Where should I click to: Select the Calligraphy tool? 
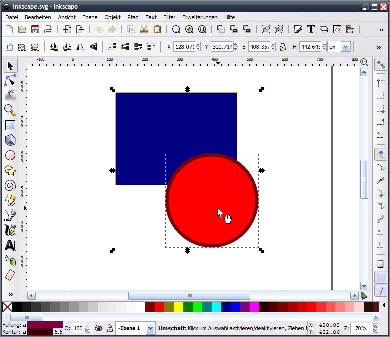click(x=10, y=230)
